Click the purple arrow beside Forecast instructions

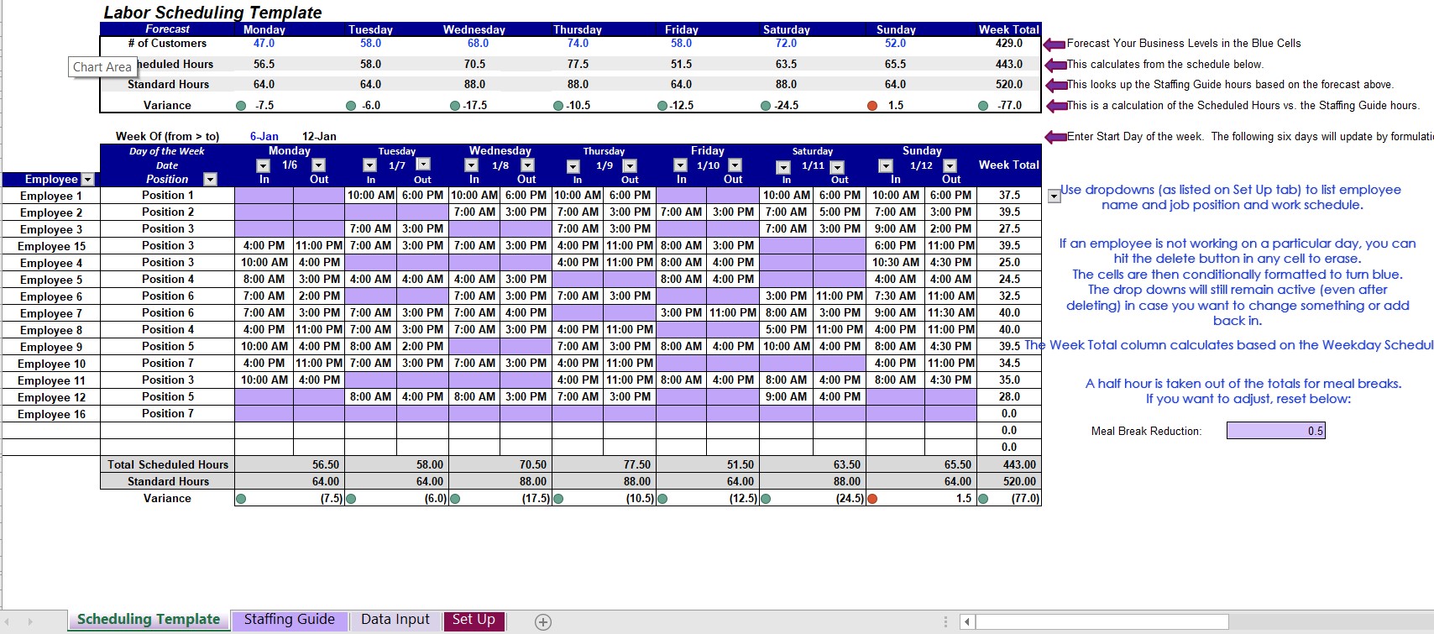[x=1055, y=44]
